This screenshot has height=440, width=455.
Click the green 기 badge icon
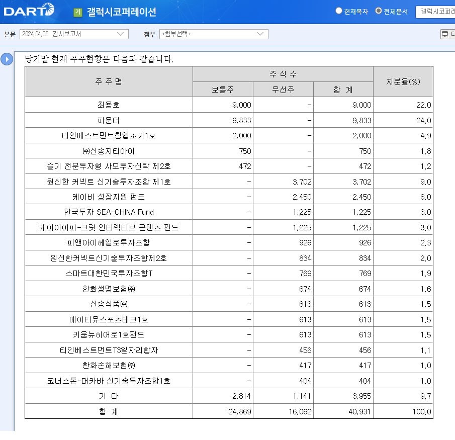tap(78, 12)
